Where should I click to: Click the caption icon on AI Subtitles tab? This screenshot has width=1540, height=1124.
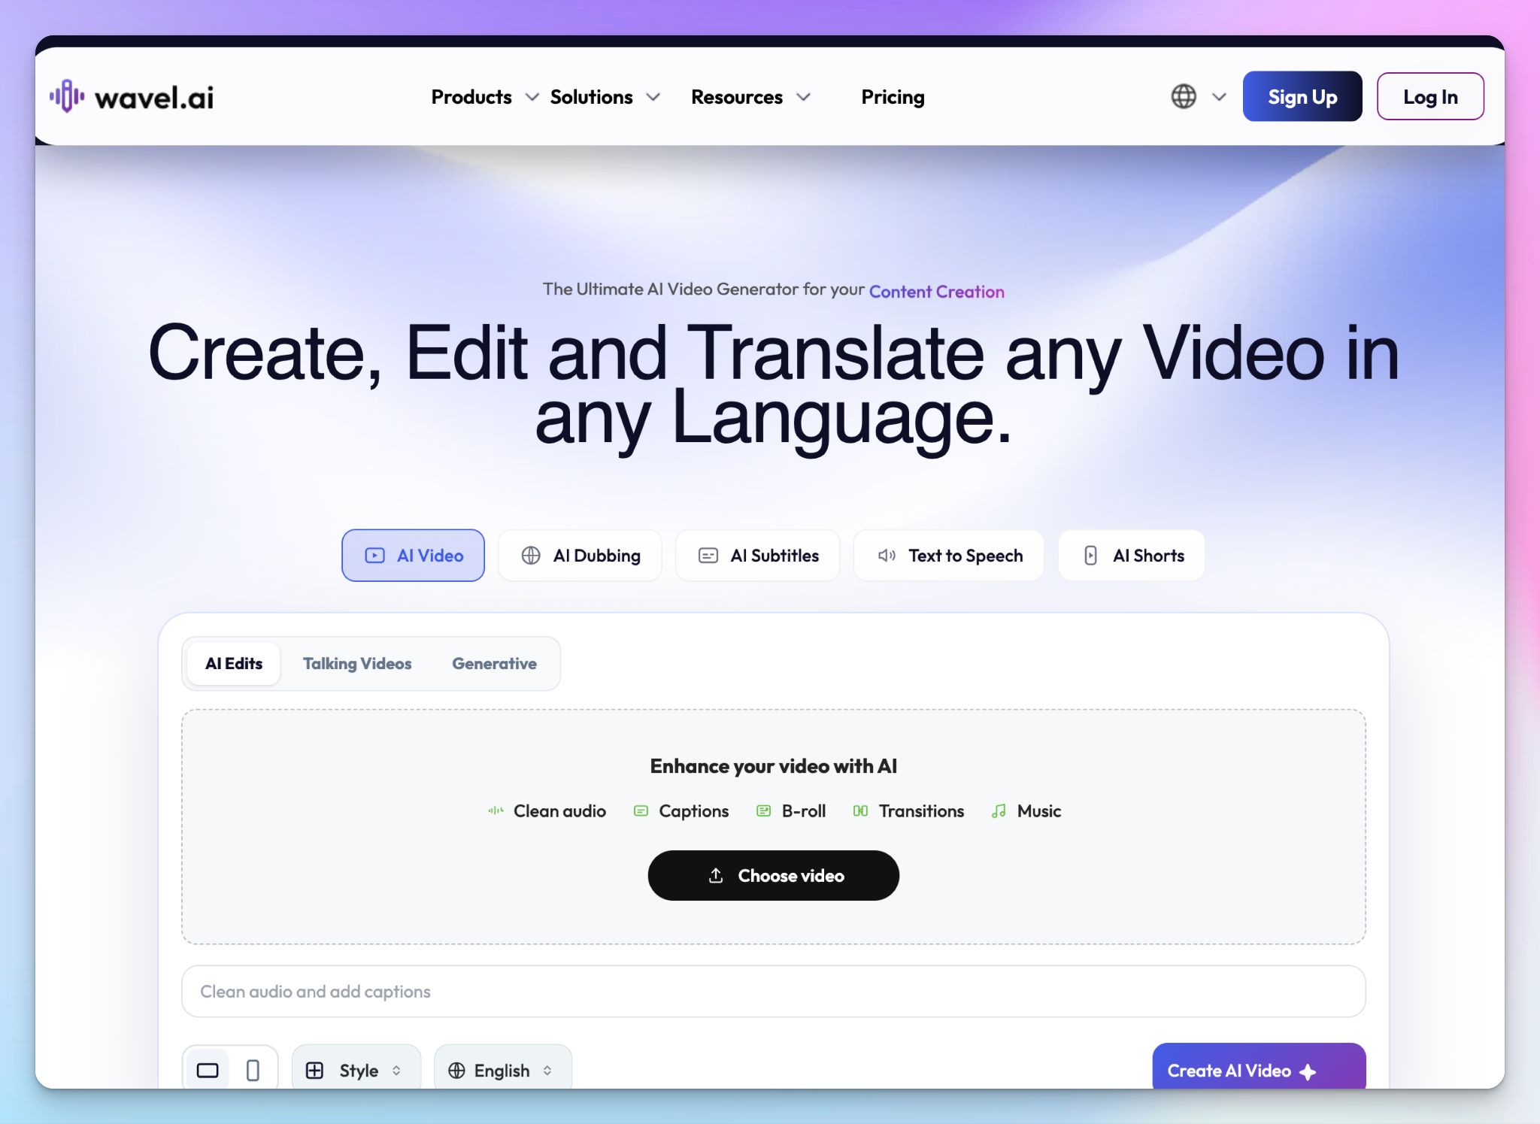click(x=708, y=556)
